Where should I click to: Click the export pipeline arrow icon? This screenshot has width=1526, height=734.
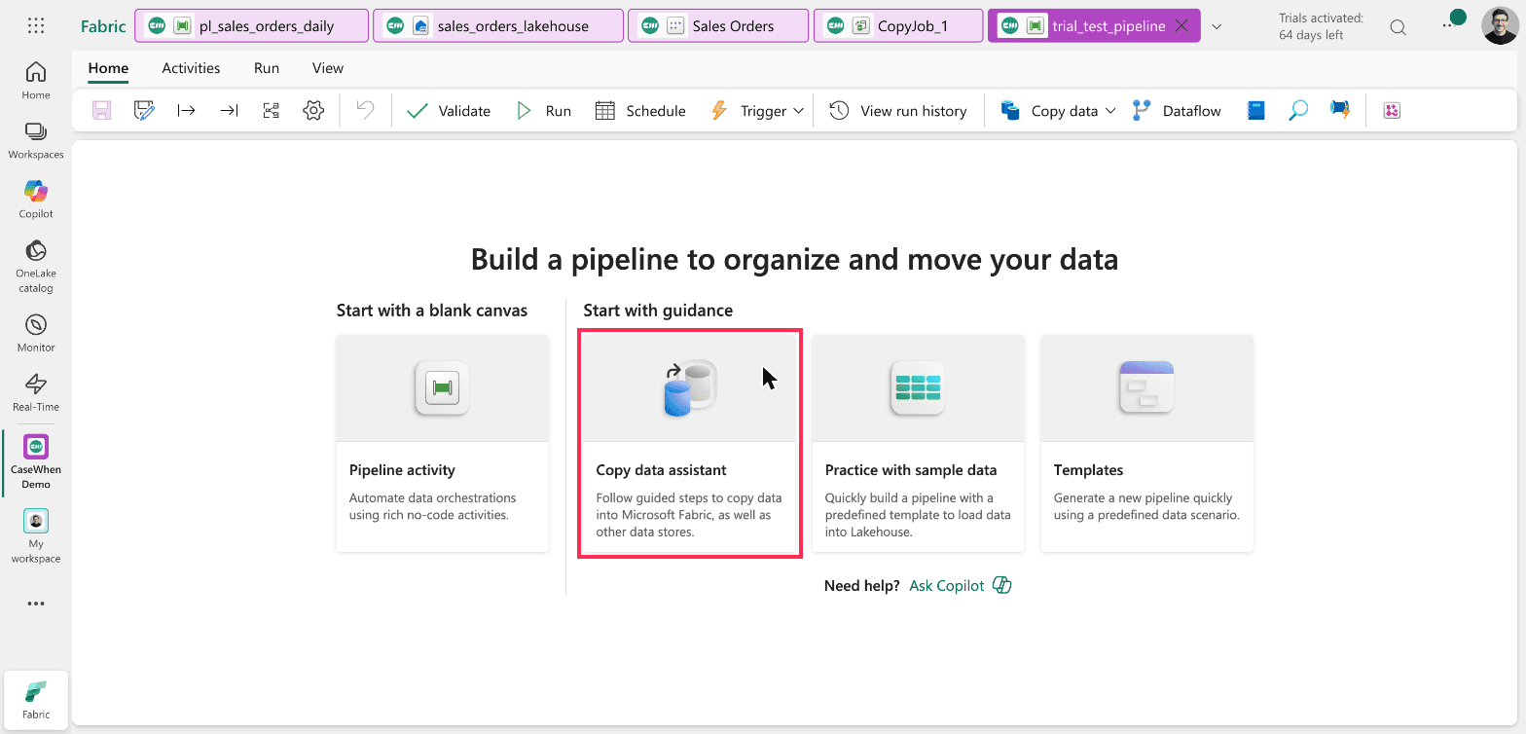[229, 111]
